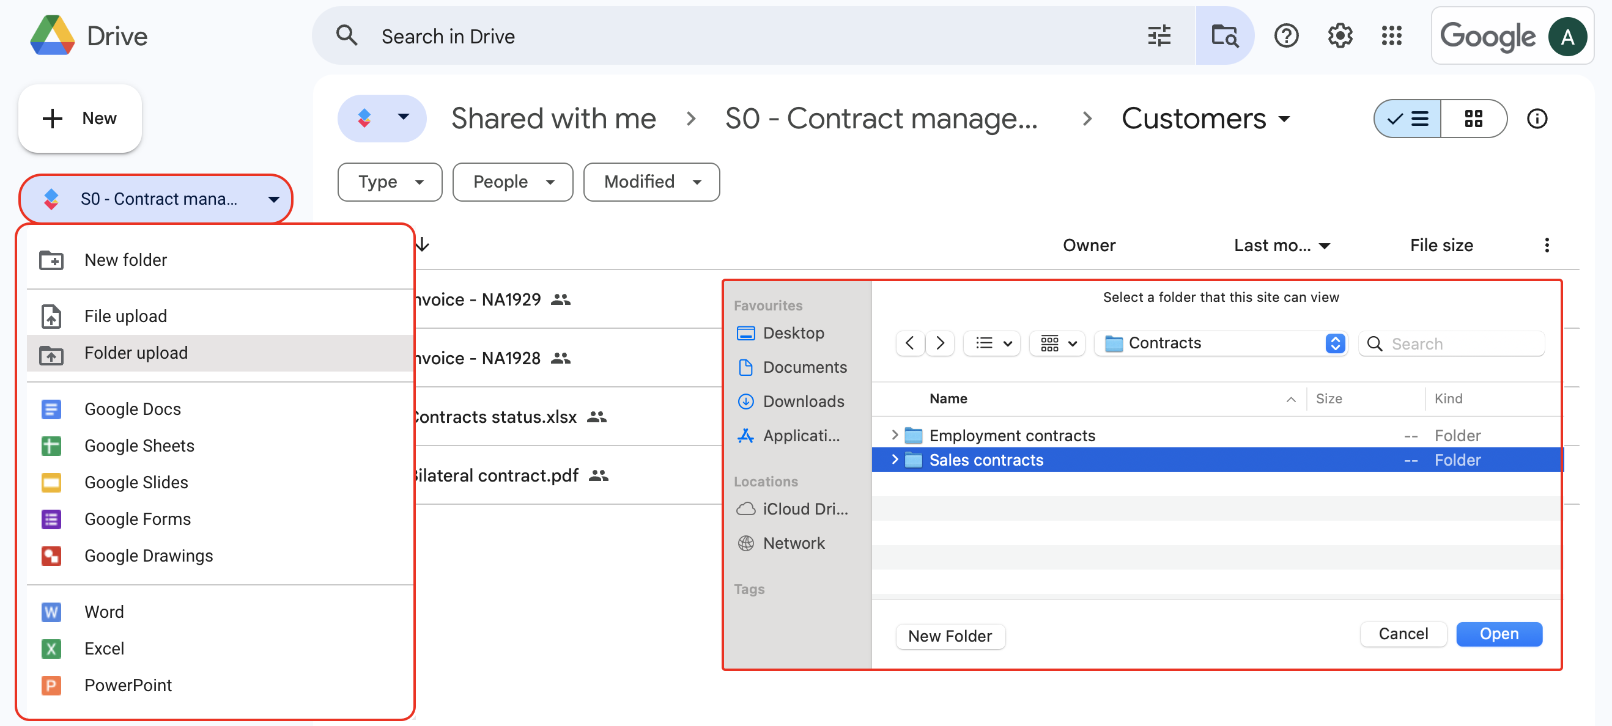Open the Contracts location popup in picker
The image size is (1612, 726).
point(1220,343)
